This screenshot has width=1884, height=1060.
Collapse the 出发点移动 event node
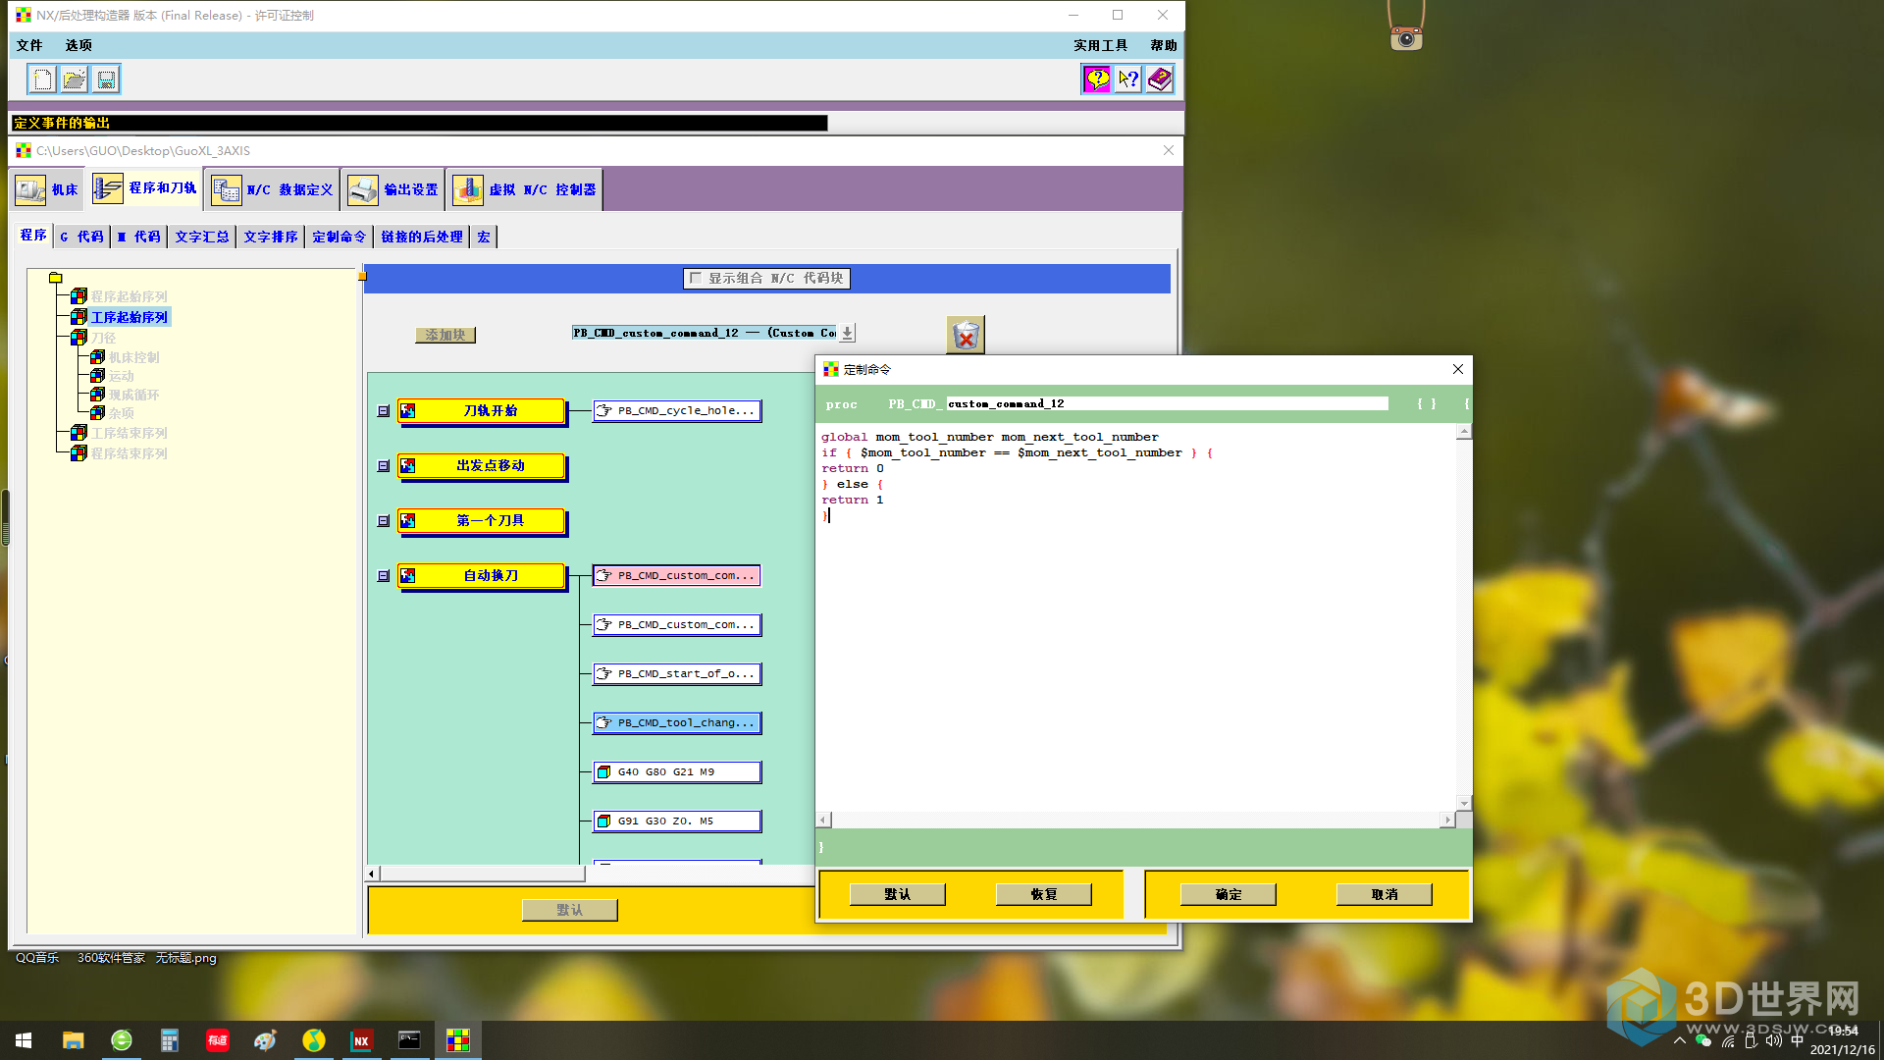point(384,466)
